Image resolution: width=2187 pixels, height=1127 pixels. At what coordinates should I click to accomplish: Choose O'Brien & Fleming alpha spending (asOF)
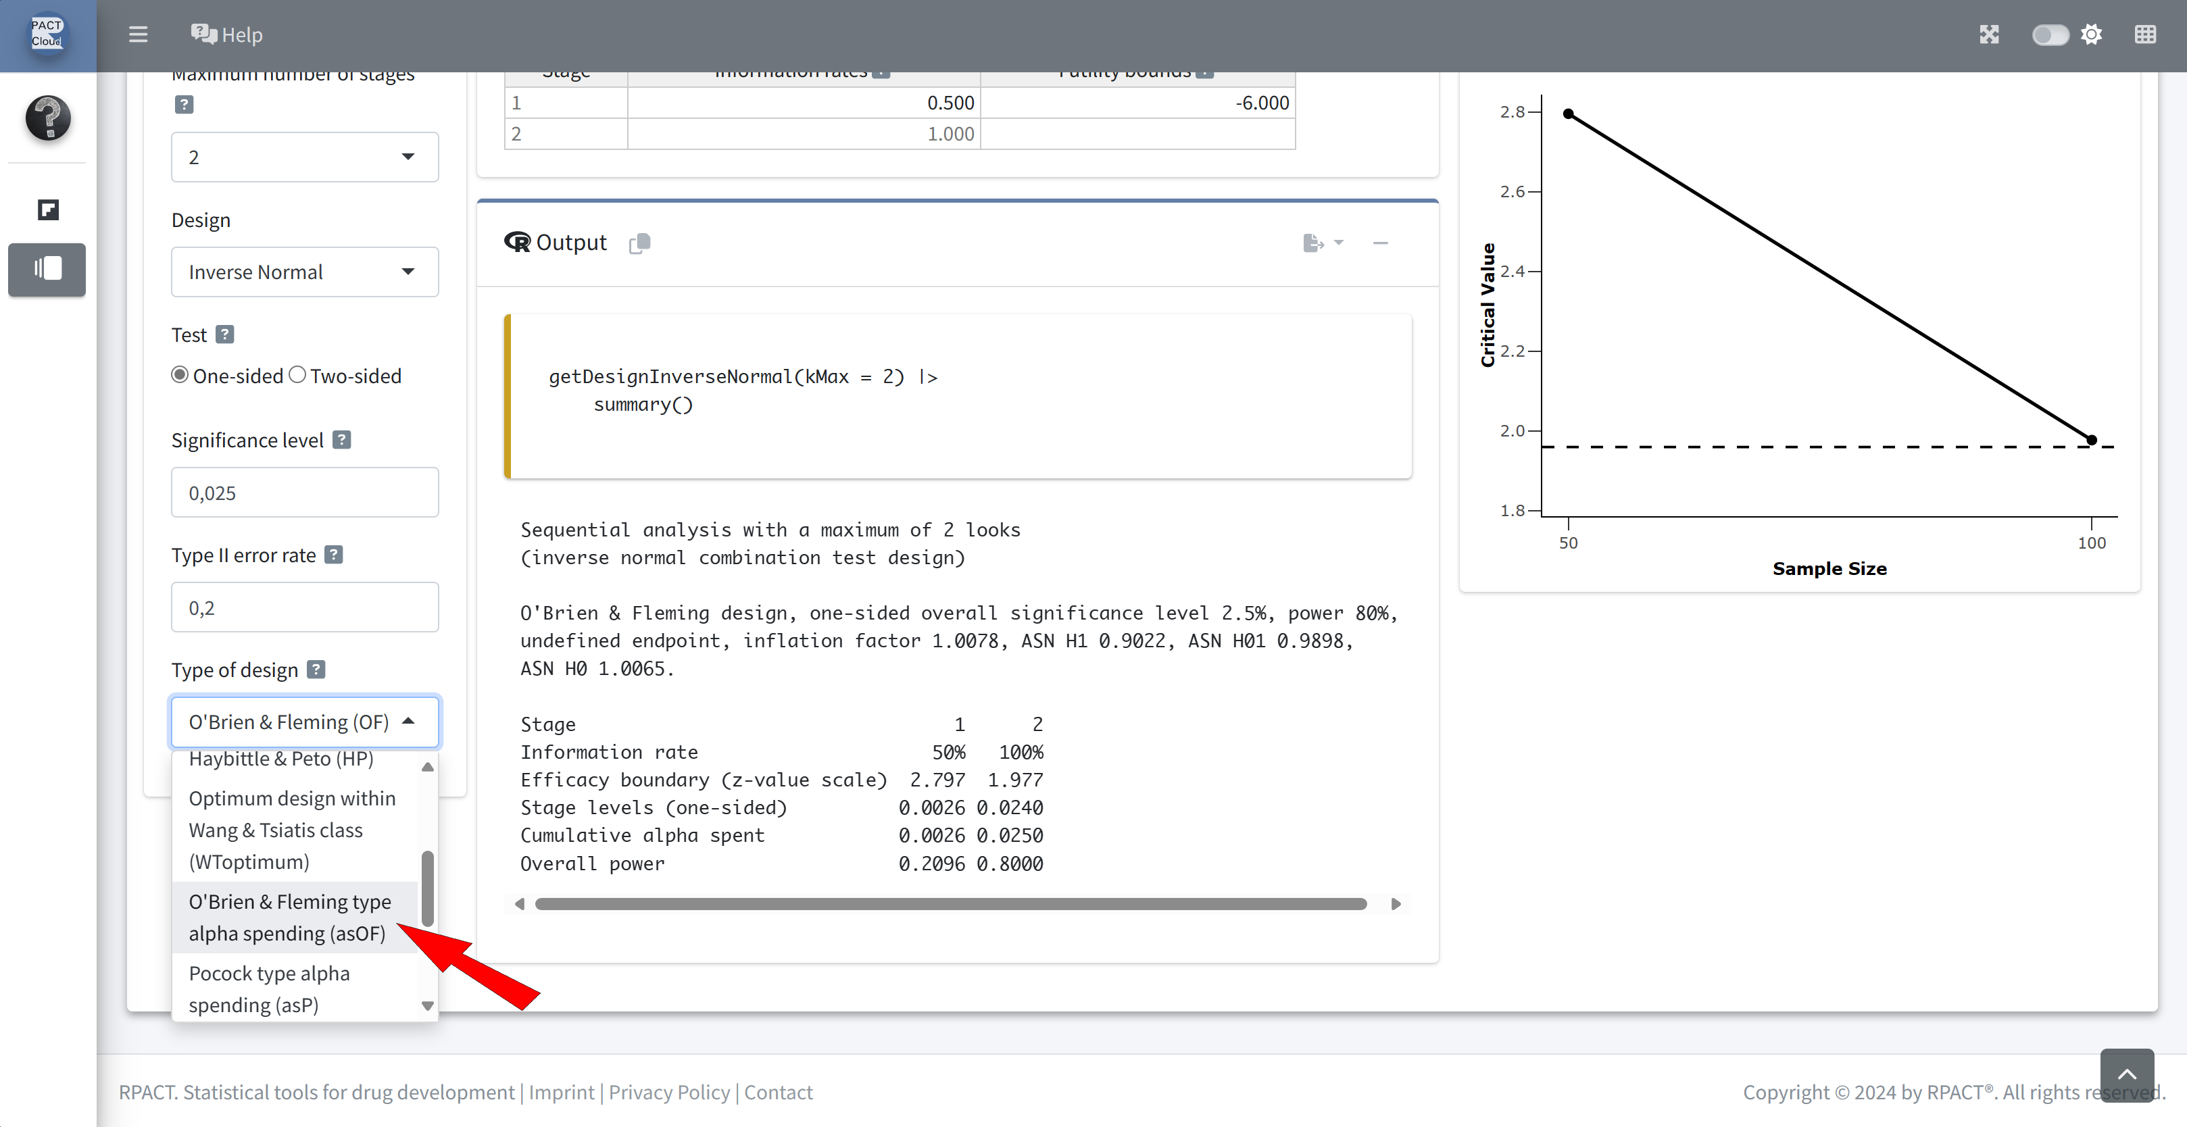pos(289,918)
